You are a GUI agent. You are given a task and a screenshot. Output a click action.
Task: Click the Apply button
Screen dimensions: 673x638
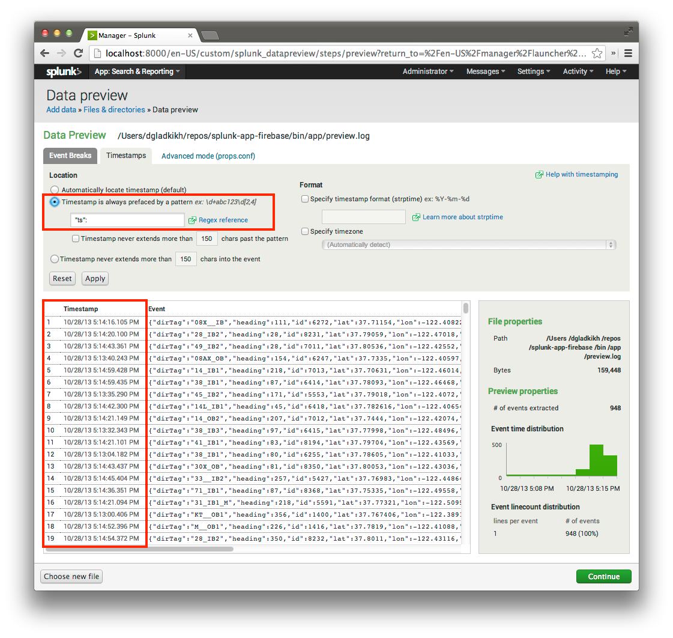coord(95,279)
